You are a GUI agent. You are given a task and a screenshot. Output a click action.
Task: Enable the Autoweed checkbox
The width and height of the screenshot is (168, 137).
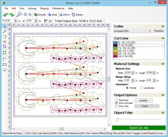click(116, 100)
